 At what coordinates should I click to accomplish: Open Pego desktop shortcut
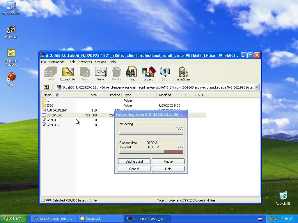click(x=11, y=79)
